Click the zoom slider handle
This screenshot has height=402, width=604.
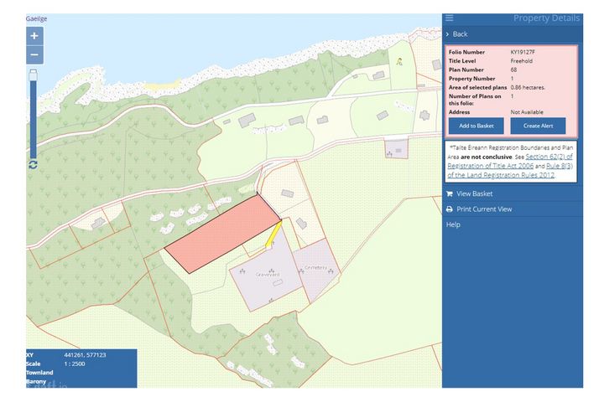pyautogui.click(x=34, y=74)
